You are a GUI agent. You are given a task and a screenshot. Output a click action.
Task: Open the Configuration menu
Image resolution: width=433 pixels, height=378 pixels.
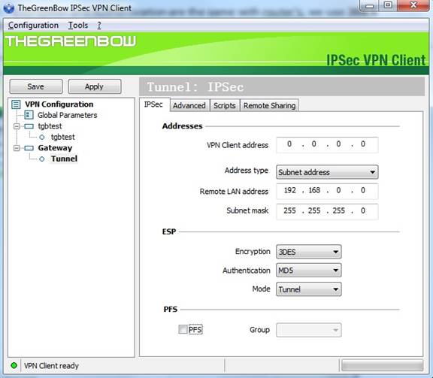click(33, 25)
